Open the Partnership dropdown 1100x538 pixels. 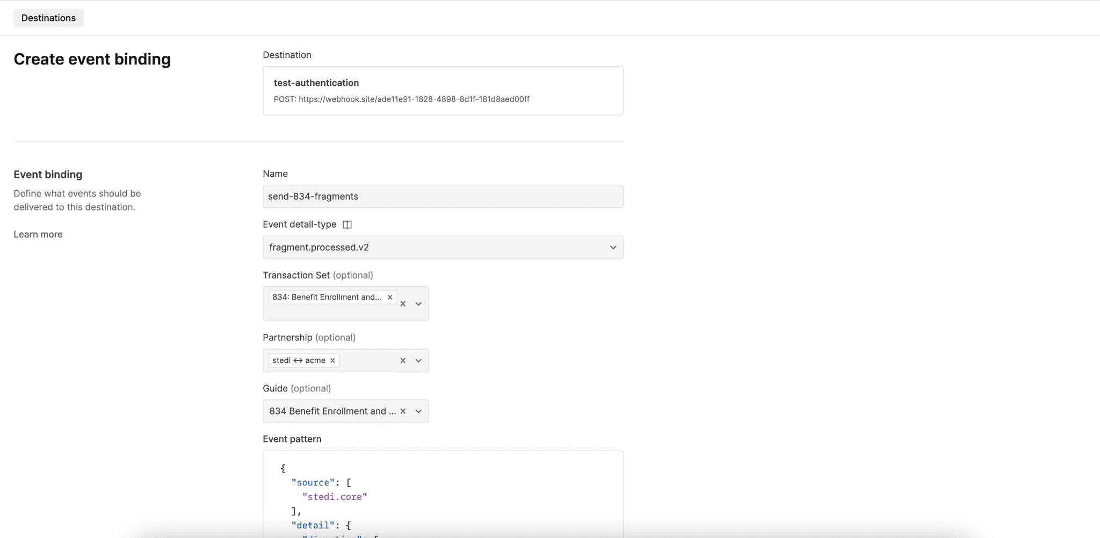[x=418, y=360]
